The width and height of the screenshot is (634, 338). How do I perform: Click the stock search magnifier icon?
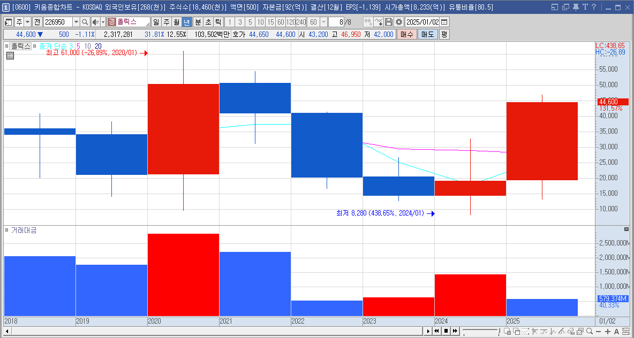[85, 22]
